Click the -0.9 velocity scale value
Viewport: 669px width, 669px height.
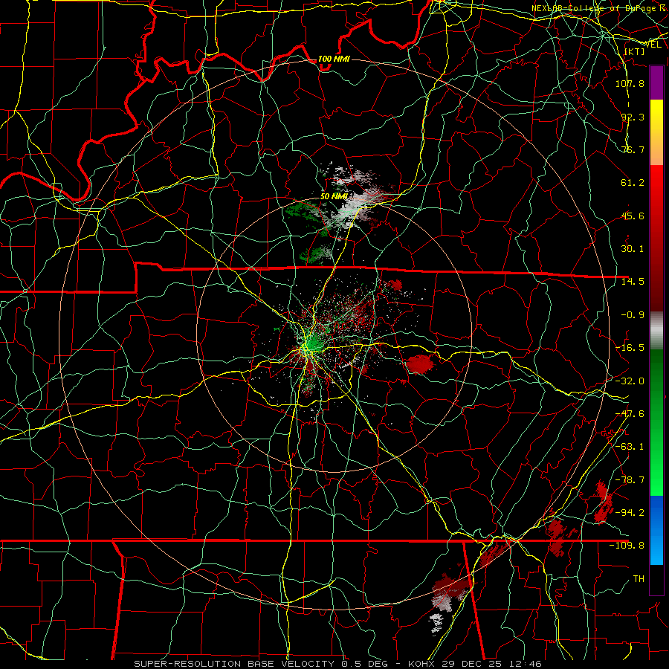click(633, 315)
